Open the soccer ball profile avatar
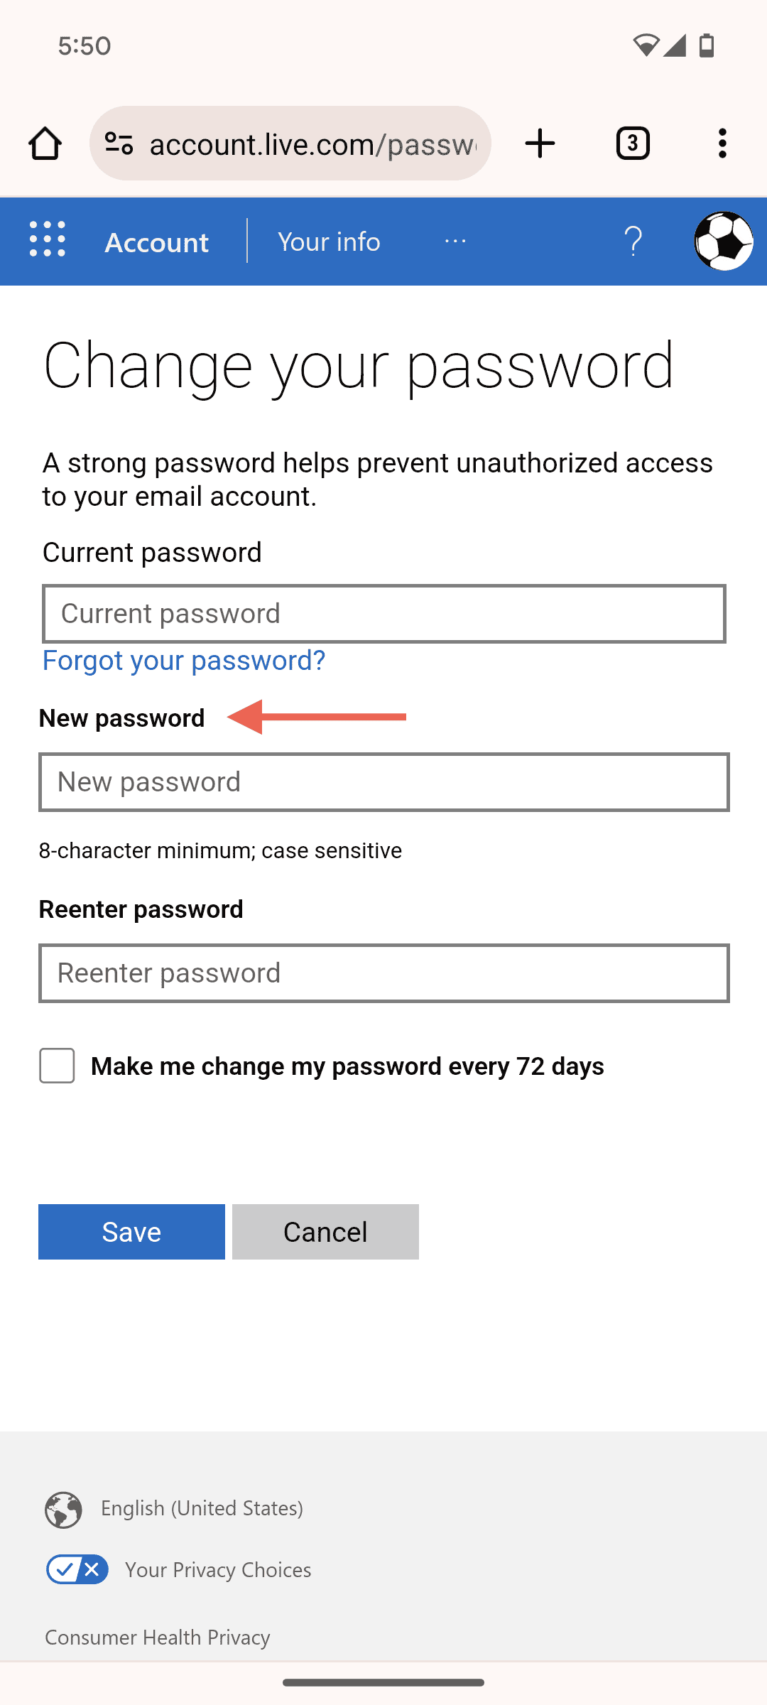 click(723, 242)
